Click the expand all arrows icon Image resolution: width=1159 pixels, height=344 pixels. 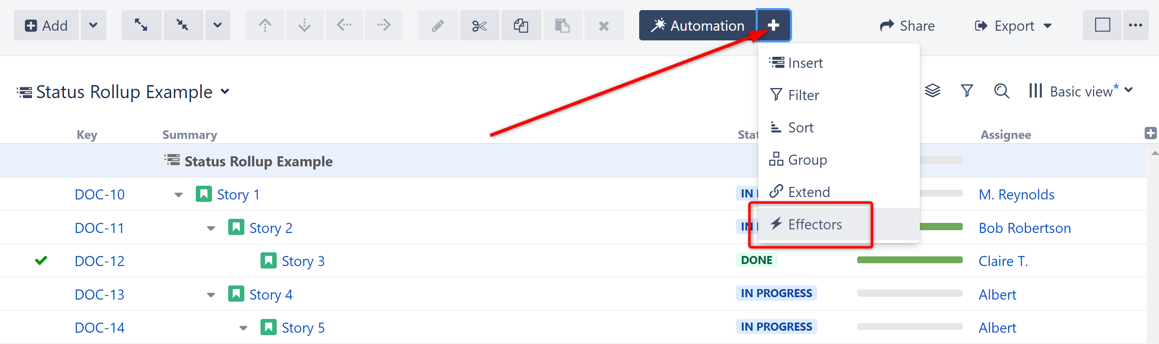141,25
